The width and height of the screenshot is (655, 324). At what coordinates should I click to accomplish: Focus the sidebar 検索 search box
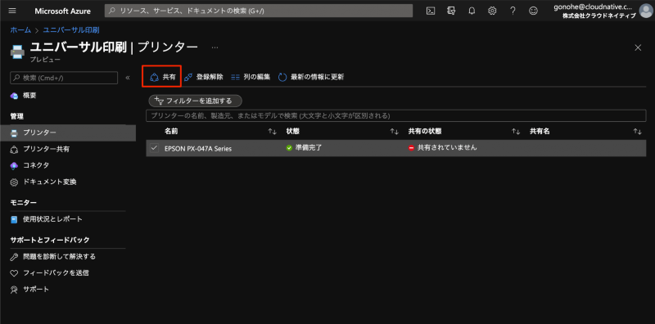click(64, 78)
